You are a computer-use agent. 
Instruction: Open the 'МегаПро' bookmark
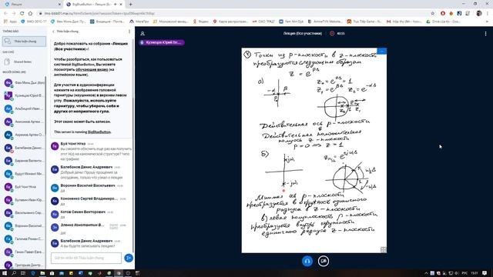coord(139,22)
